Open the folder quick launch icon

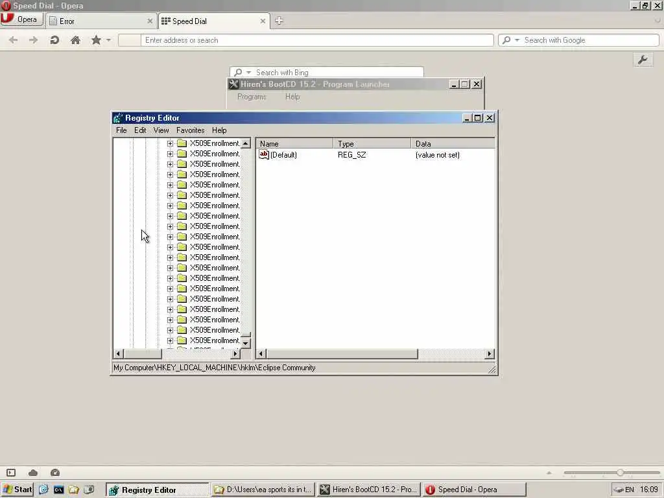[x=74, y=490]
